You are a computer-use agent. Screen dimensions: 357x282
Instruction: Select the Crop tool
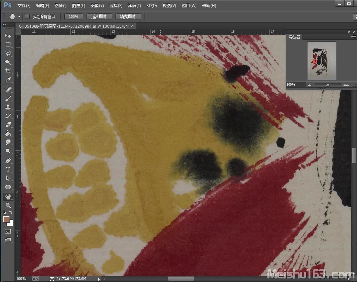(8, 71)
